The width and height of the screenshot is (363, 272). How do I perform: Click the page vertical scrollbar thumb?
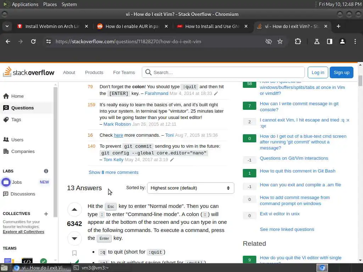pyautogui.click(x=360, y=81)
